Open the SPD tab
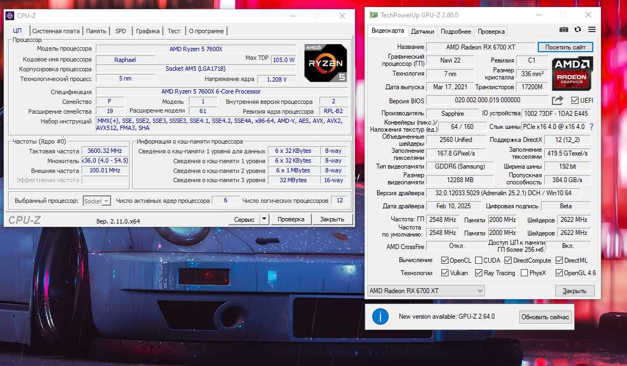 121,31
